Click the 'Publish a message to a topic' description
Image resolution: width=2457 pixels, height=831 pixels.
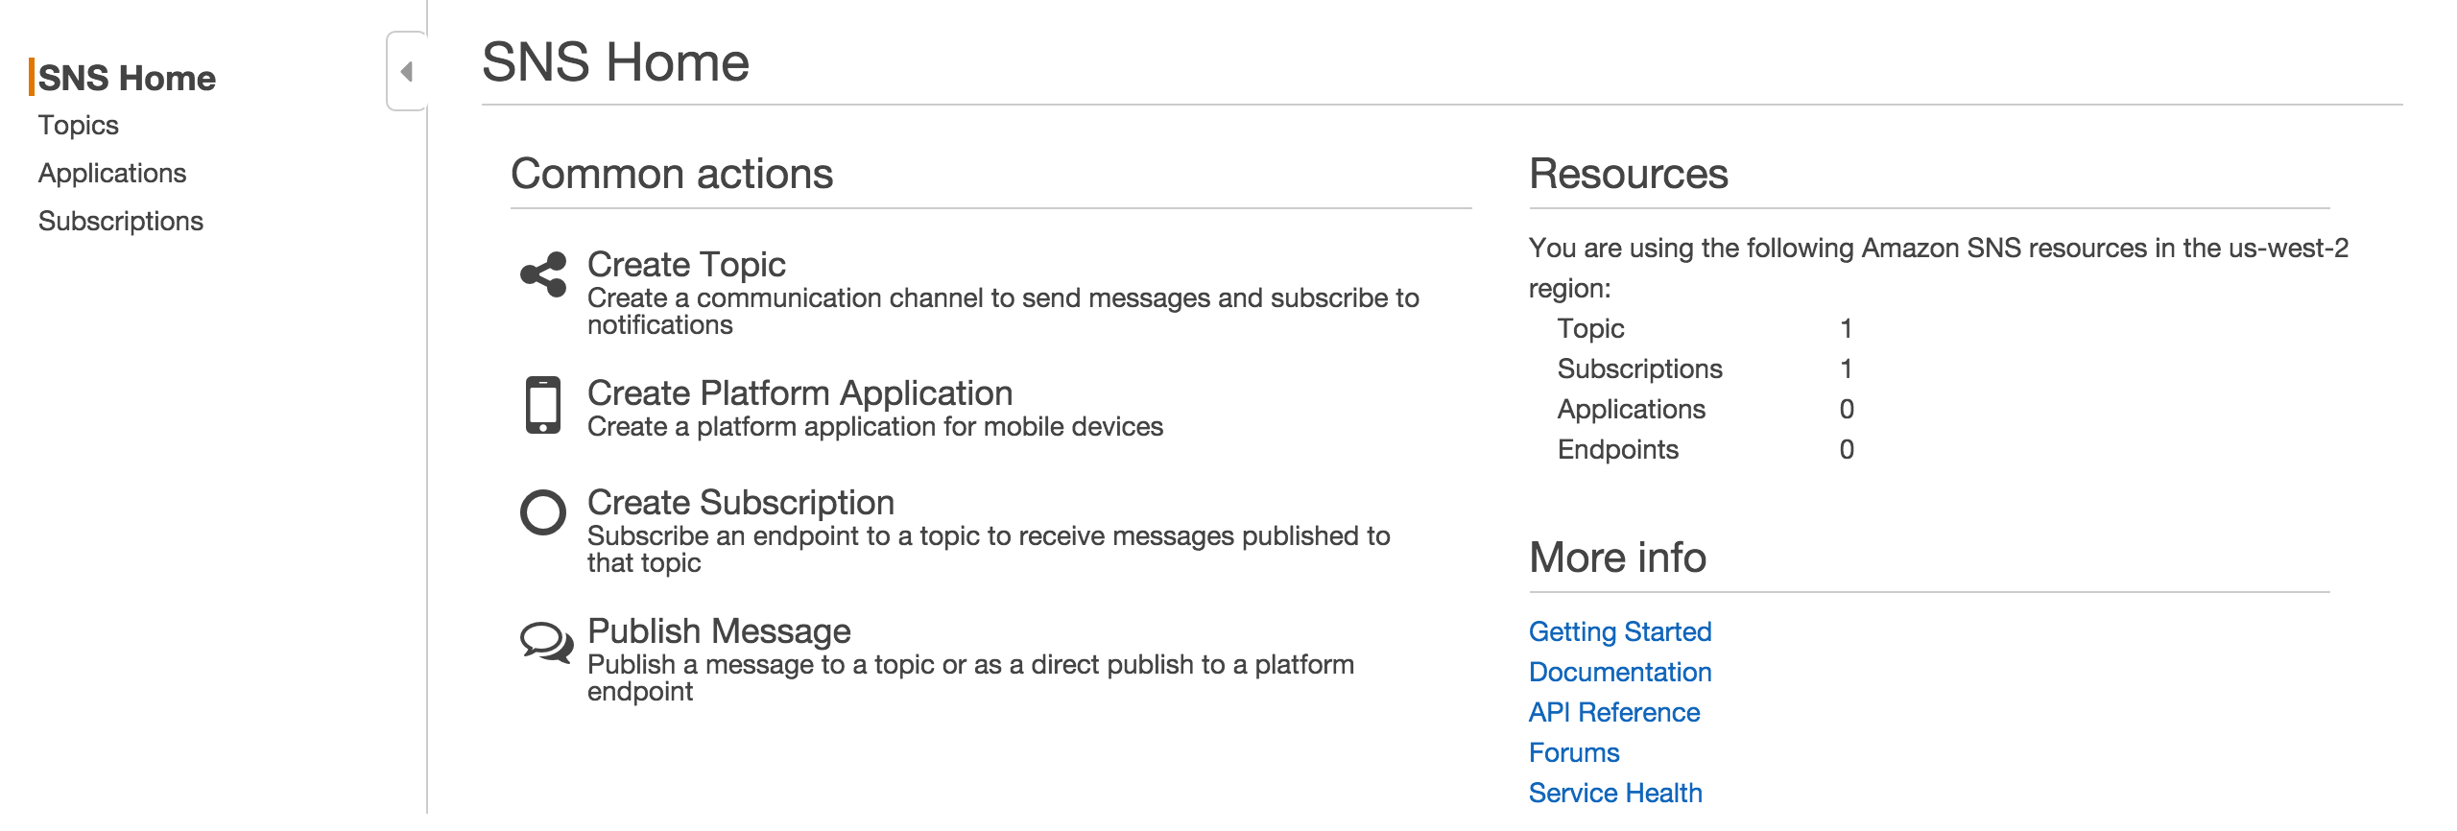970,677
